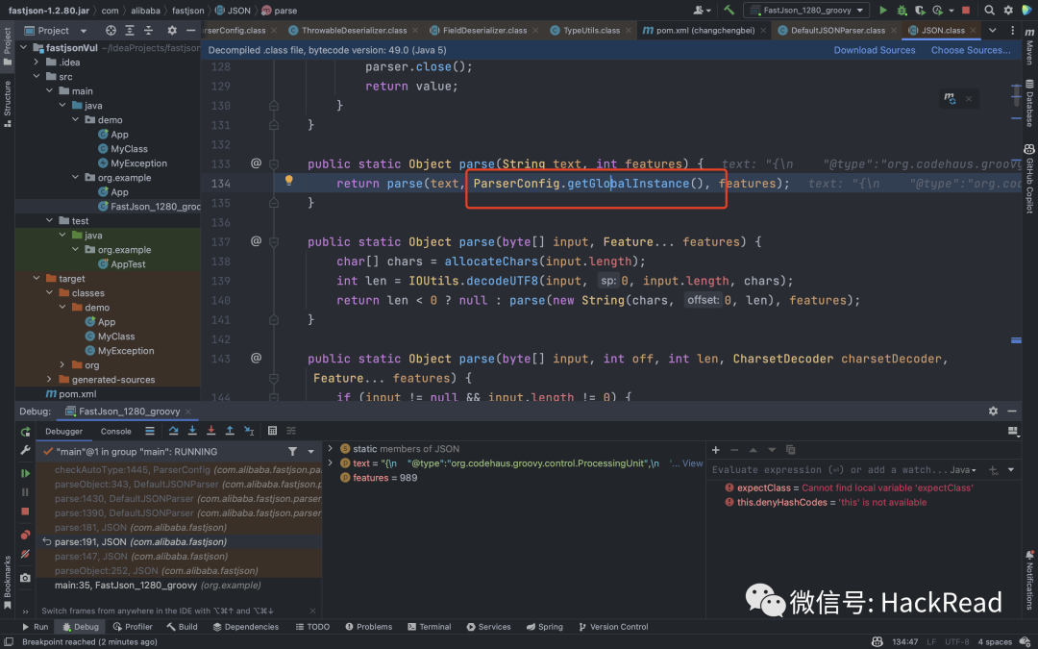Click Run to Cursor icon
This screenshot has width=1038, height=649.
[249, 431]
